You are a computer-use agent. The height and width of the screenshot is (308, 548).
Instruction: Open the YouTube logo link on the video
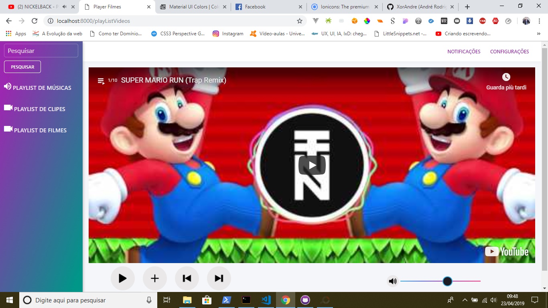coord(507,251)
